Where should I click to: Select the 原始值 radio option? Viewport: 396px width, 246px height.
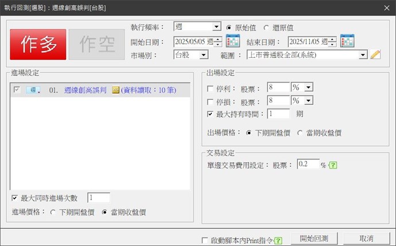[x=229, y=28]
